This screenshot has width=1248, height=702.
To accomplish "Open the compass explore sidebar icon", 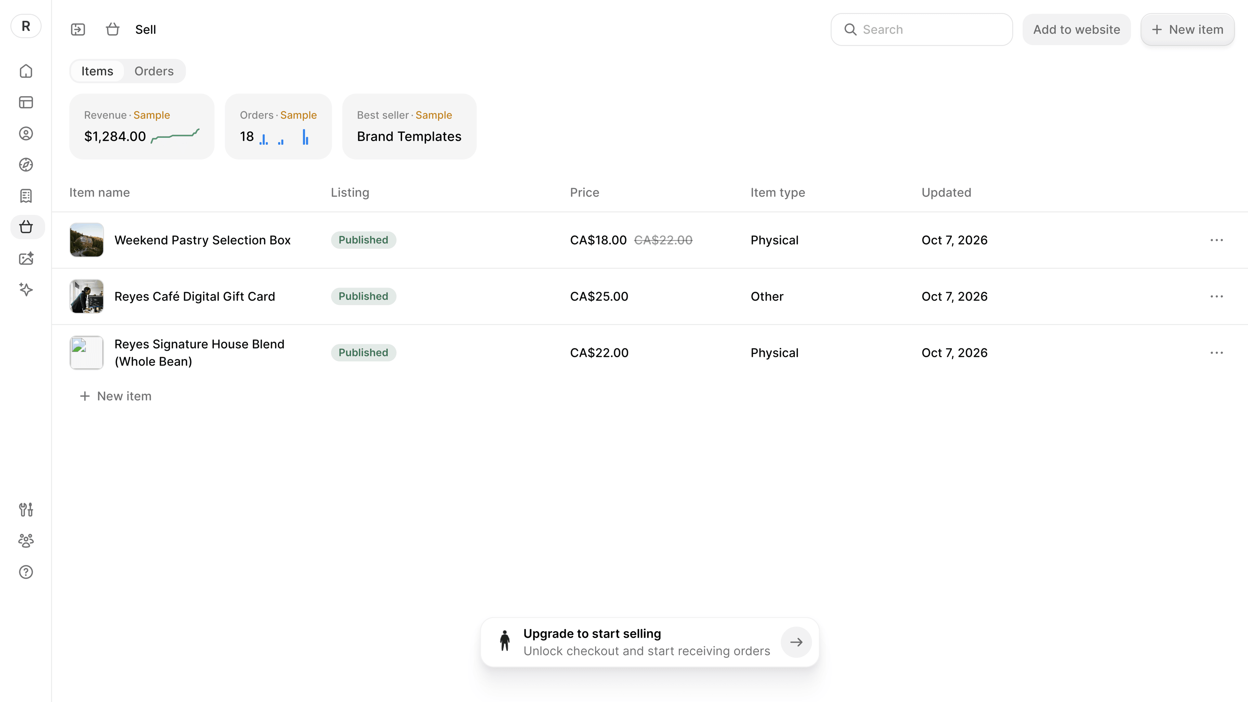I will 26,165.
